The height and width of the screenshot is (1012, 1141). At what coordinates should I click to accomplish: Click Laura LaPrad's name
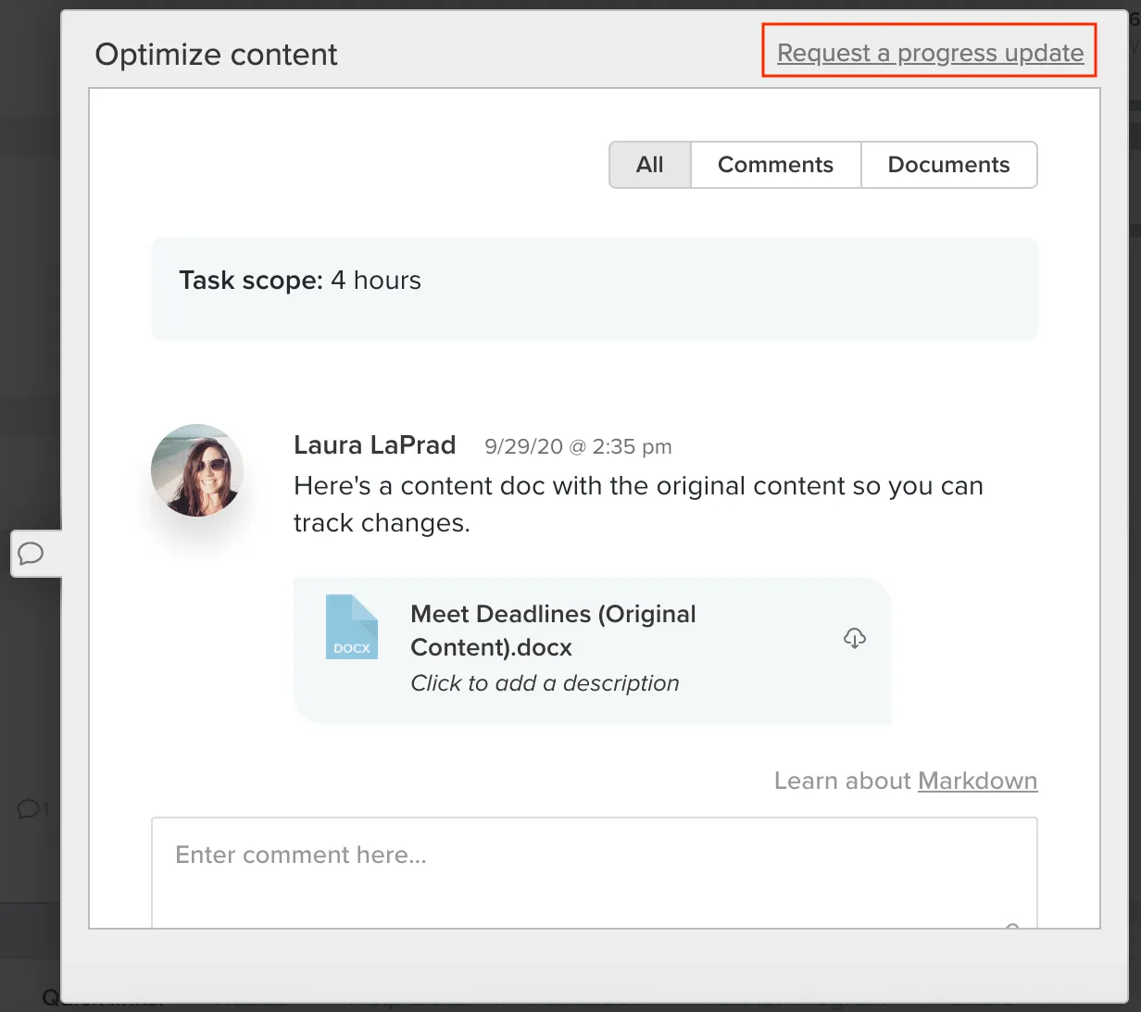click(374, 445)
